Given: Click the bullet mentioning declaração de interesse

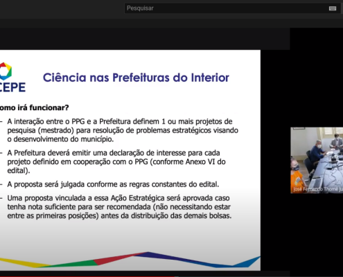Looking at the screenshot, I should click(x=116, y=161).
